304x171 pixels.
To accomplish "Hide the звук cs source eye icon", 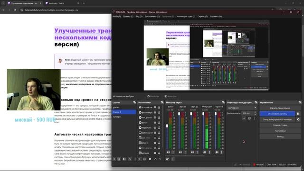I will pyautogui.click(x=155, y=143).
